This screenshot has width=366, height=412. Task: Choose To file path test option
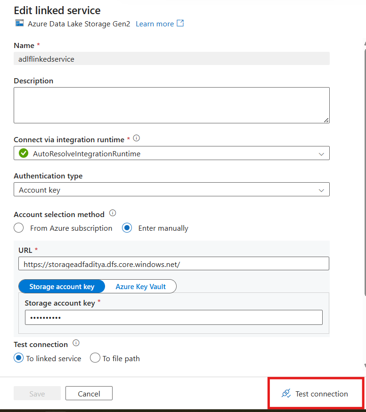[x=95, y=358]
